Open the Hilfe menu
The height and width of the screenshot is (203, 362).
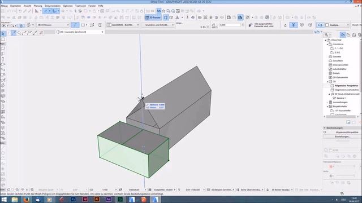click(101, 6)
